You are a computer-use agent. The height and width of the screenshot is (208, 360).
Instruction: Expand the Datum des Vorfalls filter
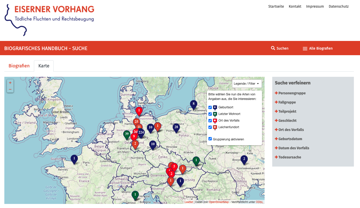click(292, 148)
